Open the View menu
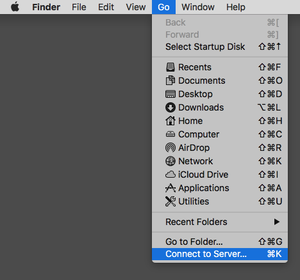The width and height of the screenshot is (300, 280). (136, 7)
